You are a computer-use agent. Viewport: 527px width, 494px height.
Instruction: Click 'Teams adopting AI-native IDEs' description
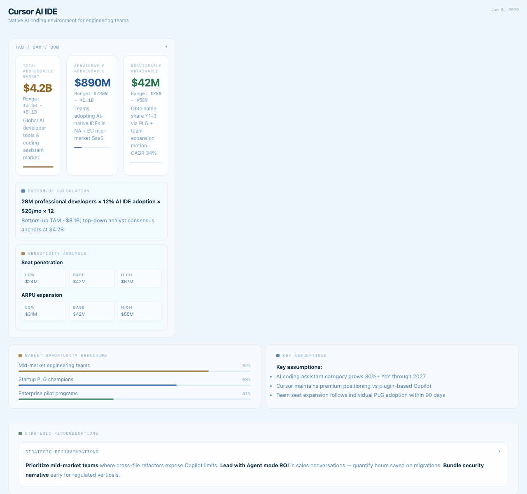point(90,123)
